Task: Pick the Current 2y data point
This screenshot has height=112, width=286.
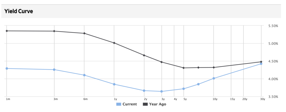Action: coord(144,91)
